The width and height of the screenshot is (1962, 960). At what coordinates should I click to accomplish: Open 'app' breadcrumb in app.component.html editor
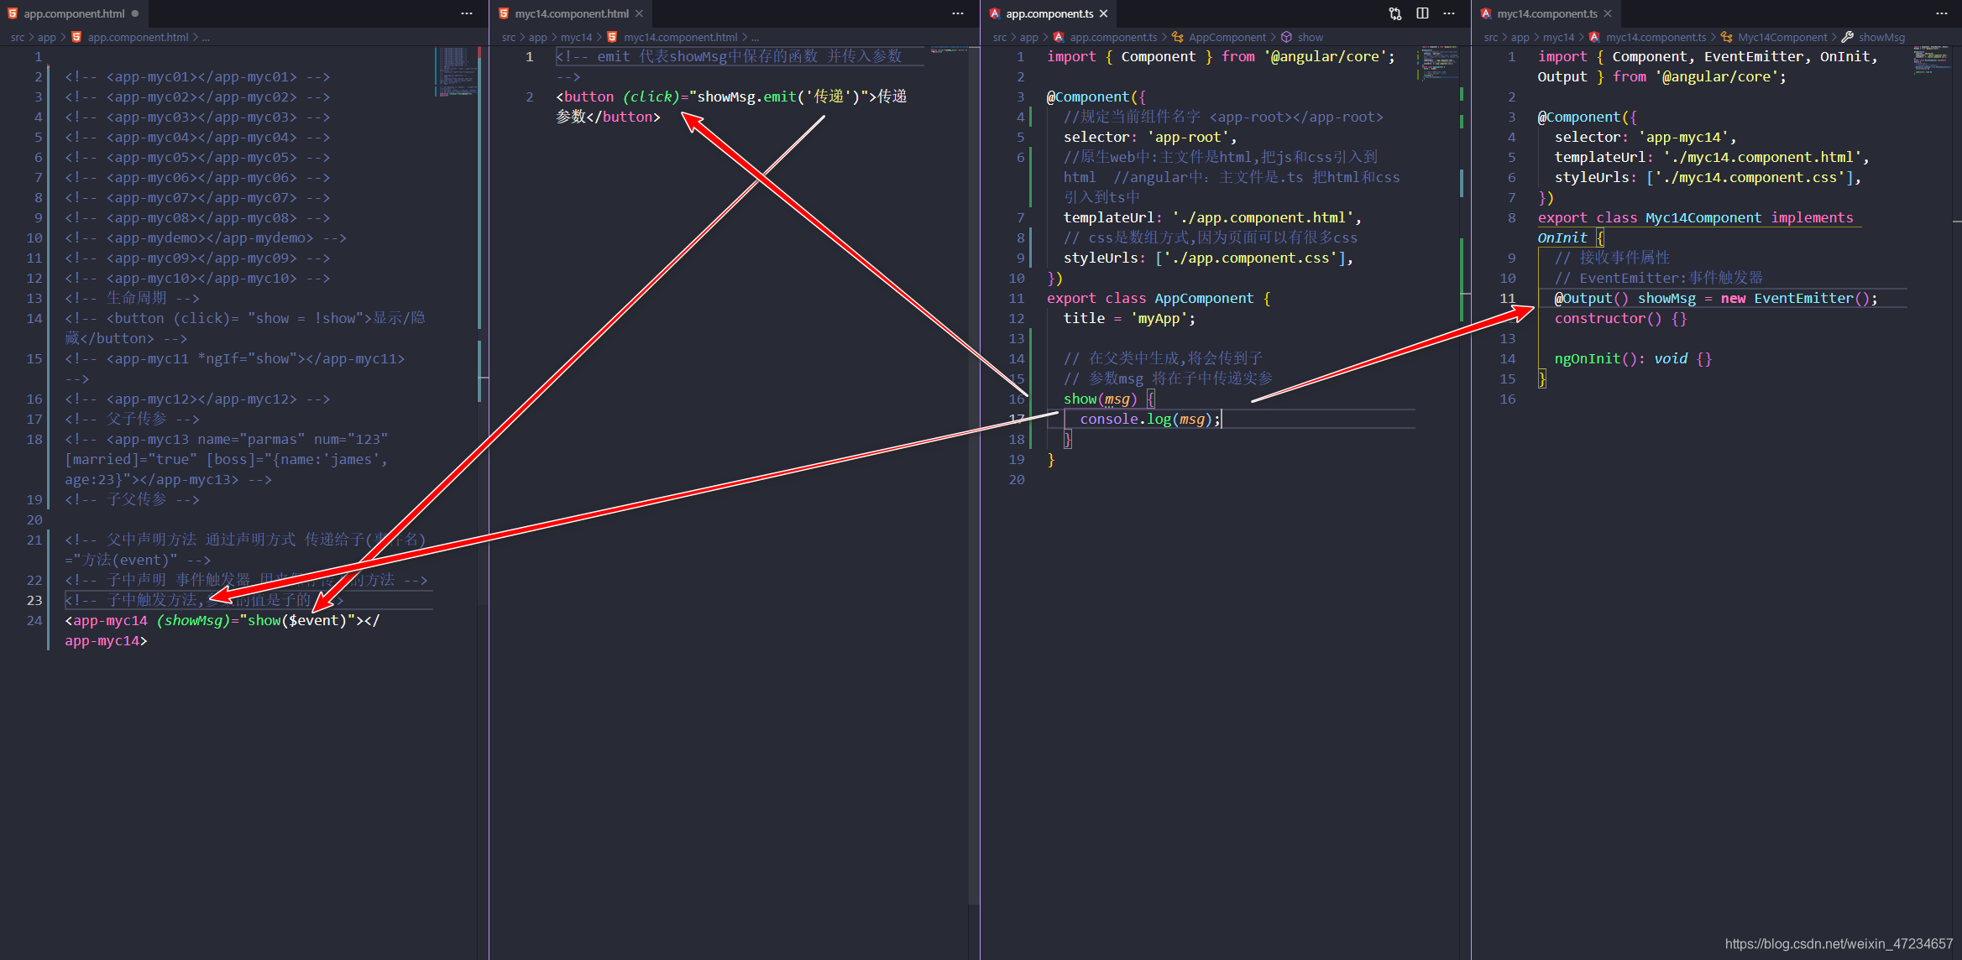[x=46, y=37]
